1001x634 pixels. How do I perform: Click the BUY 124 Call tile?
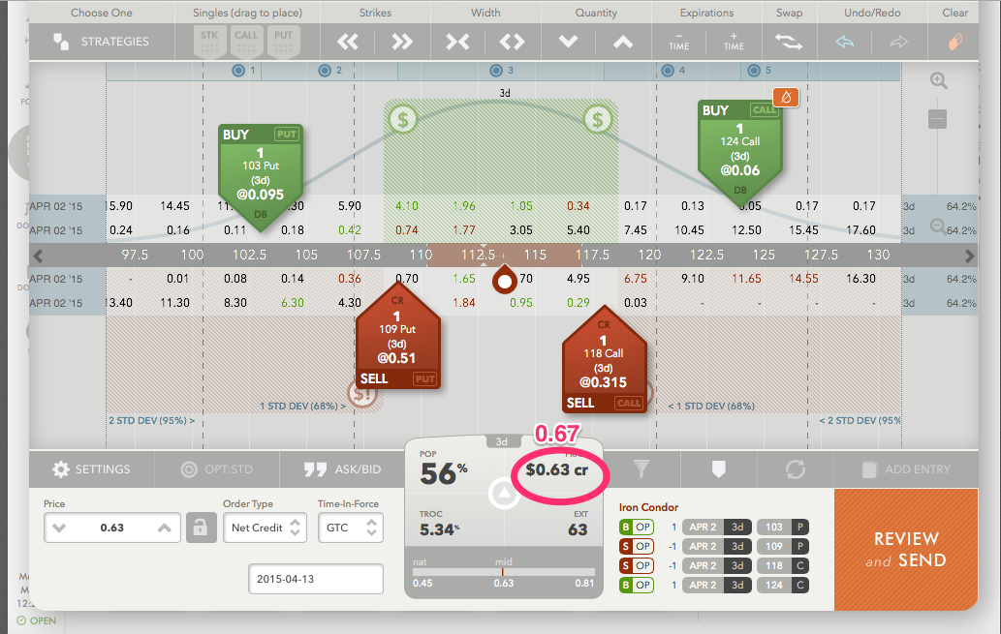click(740, 148)
